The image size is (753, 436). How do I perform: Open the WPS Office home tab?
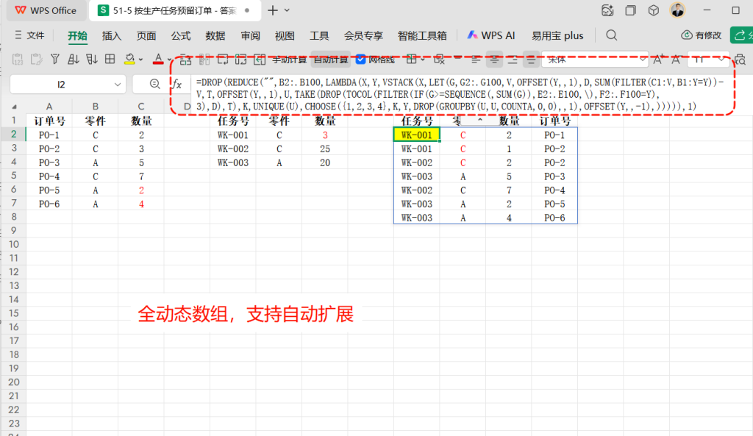coord(45,10)
